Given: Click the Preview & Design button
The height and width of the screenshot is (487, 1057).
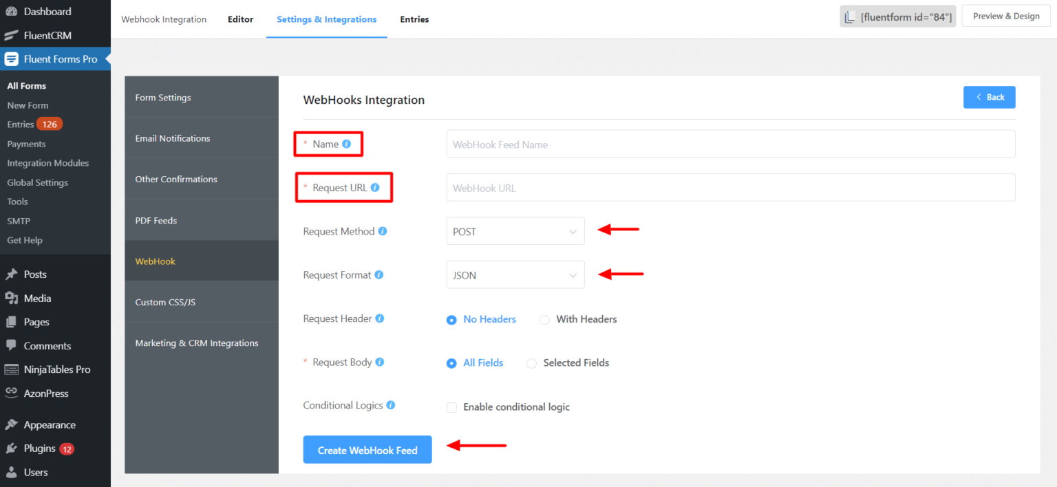Looking at the screenshot, I should pyautogui.click(x=1006, y=15).
